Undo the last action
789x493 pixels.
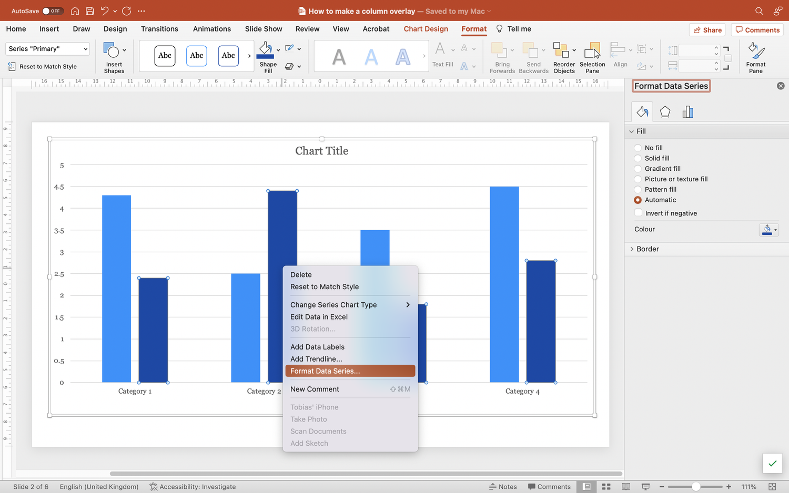105,11
